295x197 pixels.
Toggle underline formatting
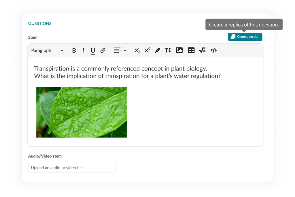pos(92,50)
